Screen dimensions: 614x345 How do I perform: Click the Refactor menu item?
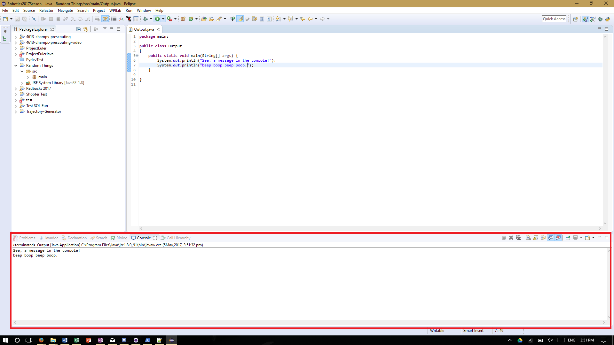pos(45,10)
